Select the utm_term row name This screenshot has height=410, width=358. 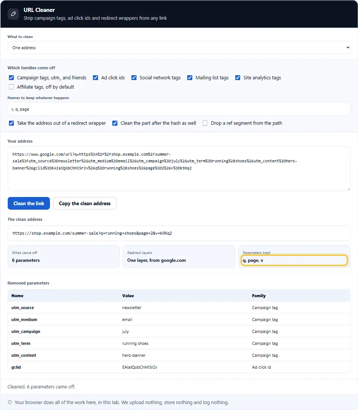click(x=21, y=343)
